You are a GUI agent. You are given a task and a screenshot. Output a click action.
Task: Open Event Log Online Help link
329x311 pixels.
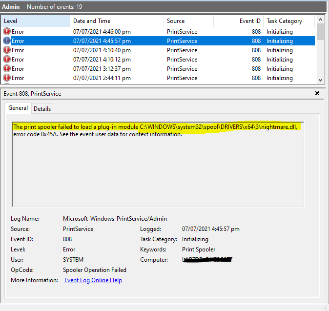(93, 280)
